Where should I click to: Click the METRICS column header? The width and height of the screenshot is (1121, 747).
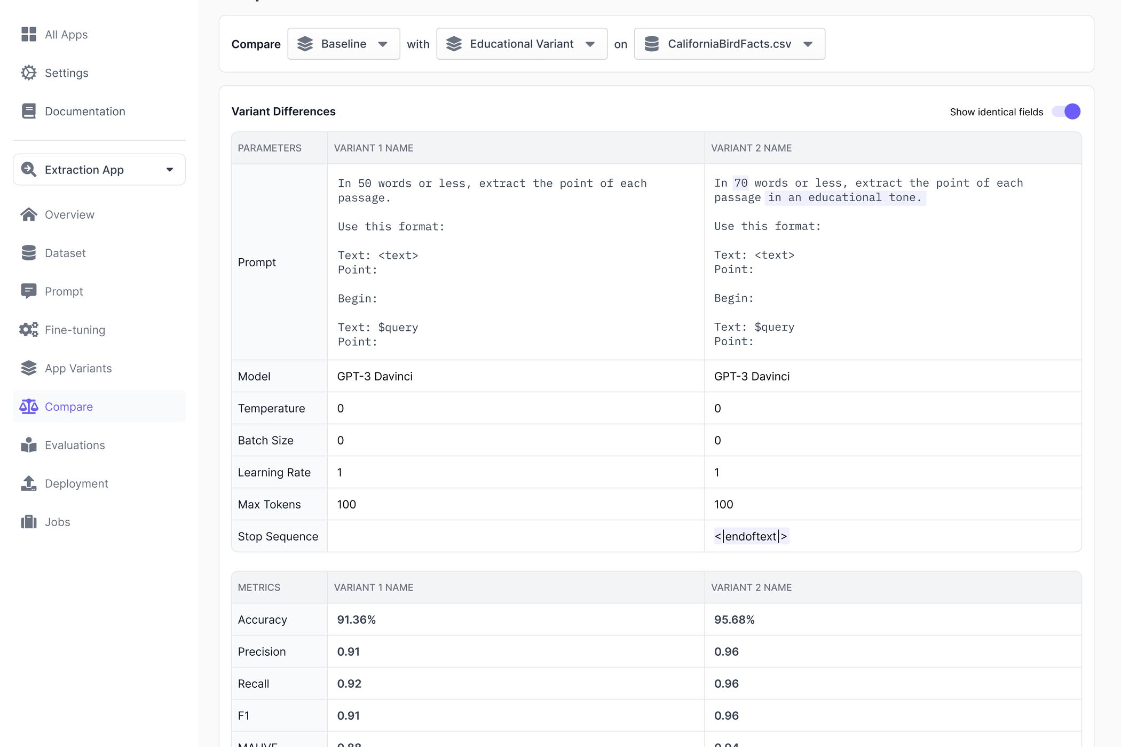coord(259,587)
